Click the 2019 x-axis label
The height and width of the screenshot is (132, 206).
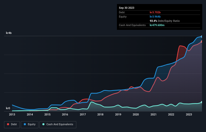[118, 114]
